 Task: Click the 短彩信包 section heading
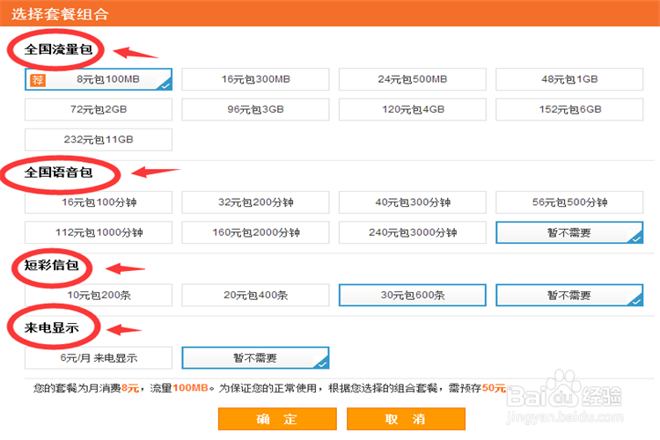coord(51,265)
